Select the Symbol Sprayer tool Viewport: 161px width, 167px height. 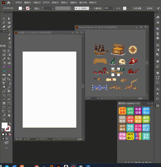coord(4,63)
